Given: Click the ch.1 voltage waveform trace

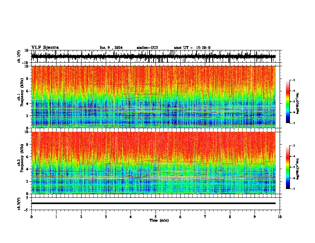Looking at the screenshot, I should [x=154, y=56].
